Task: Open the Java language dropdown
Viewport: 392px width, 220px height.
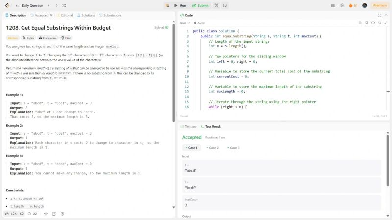Action: coord(185,23)
